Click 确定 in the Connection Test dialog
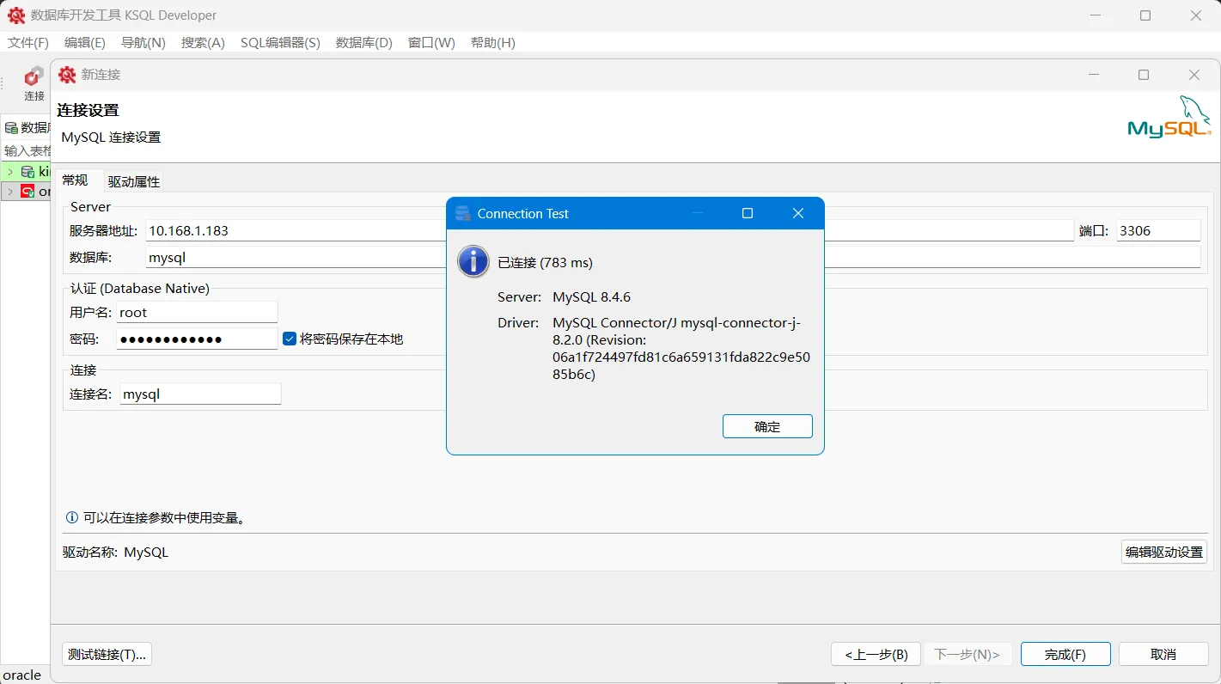This screenshot has height=684, width=1221. pyautogui.click(x=766, y=425)
